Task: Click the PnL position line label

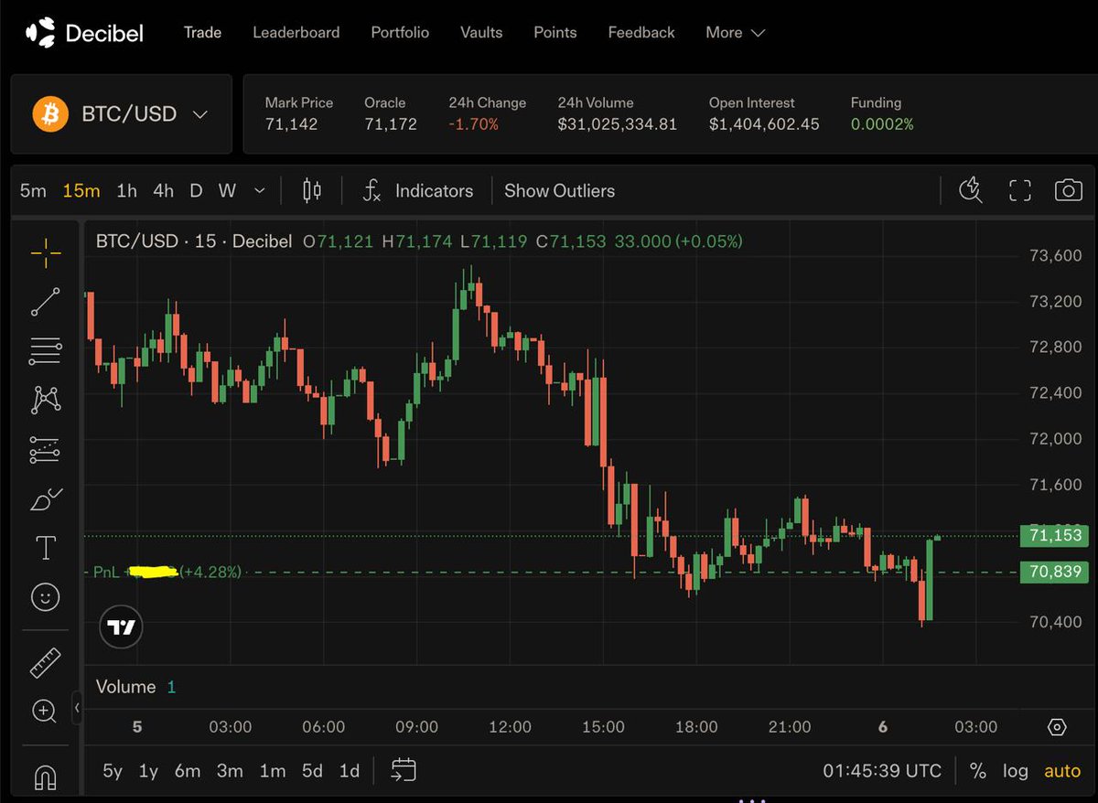Action: pyautogui.click(x=167, y=573)
